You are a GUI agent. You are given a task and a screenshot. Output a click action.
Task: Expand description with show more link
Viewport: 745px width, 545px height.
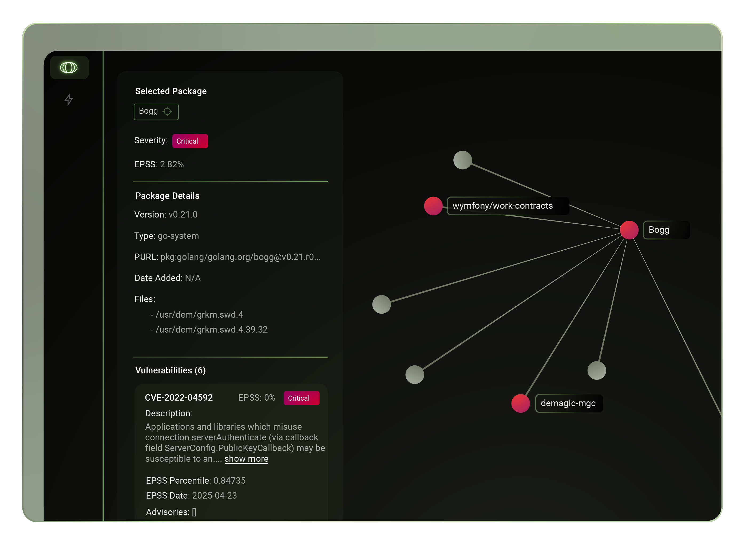[246, 459]
